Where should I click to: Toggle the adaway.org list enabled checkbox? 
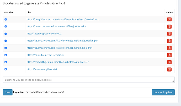click(x=6, y=69)
